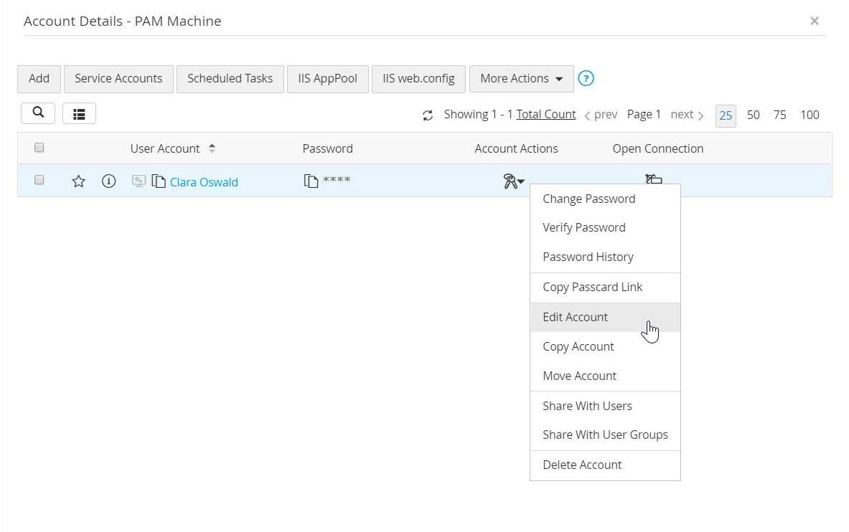Open the column chooser list icon
The width and height of the screenshot is (849, 532).
[x=79, y=114]
